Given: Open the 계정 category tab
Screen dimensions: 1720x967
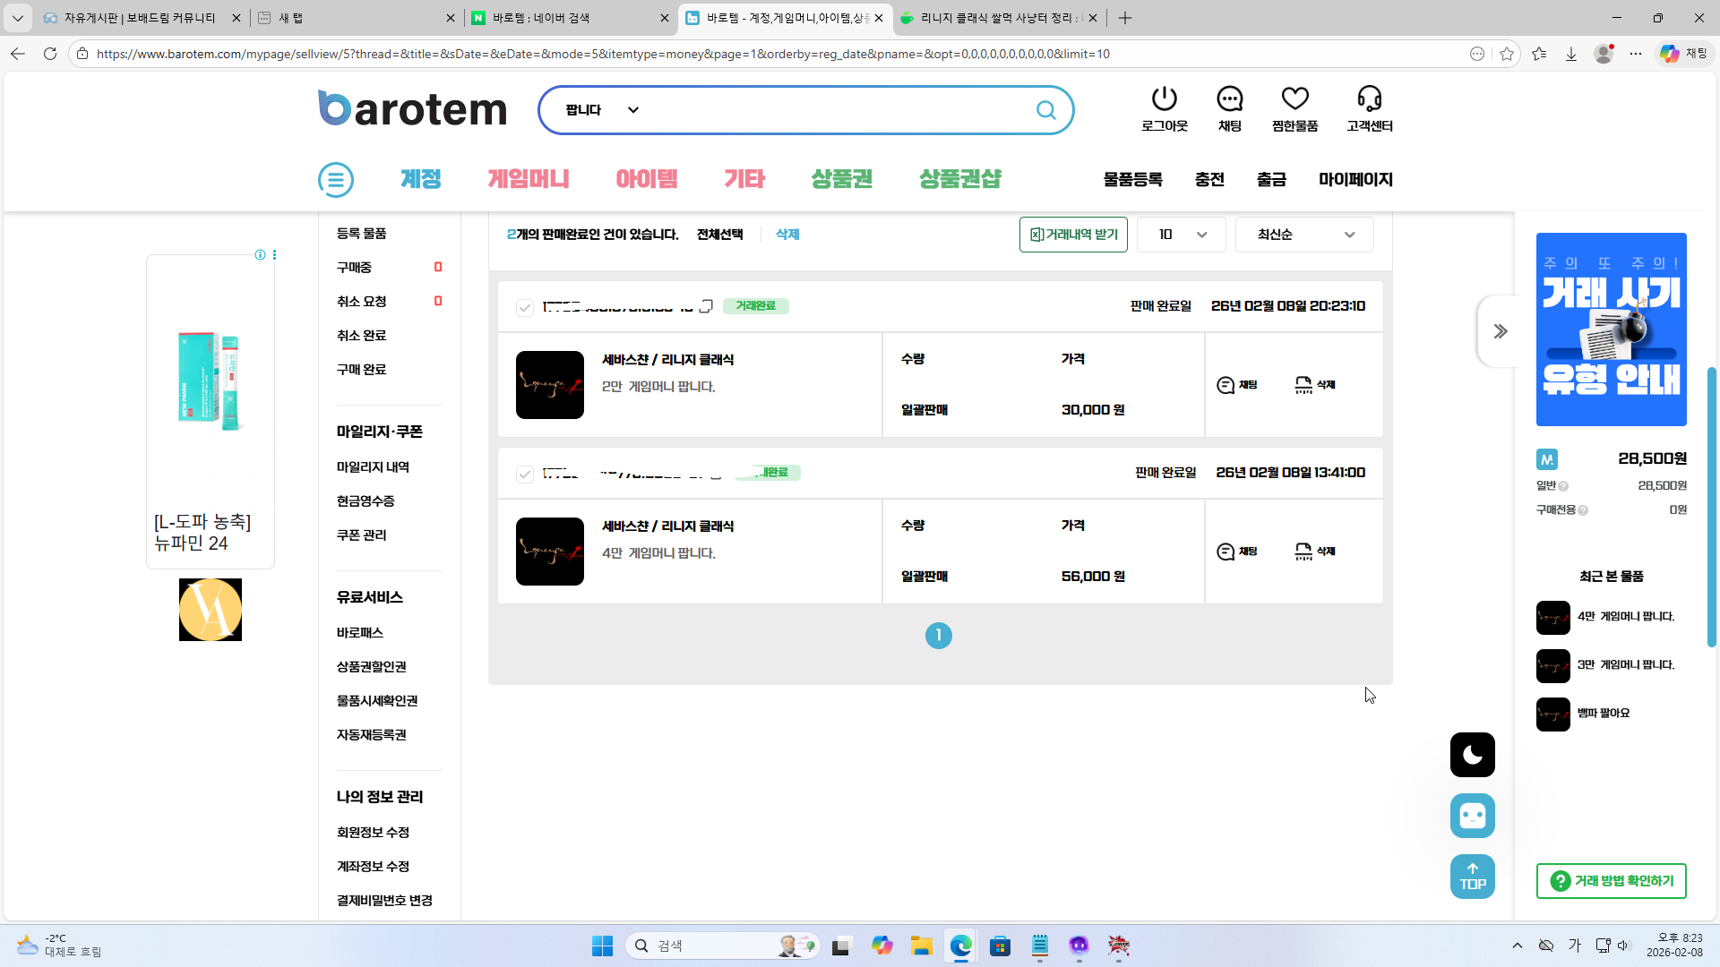Looking at the screenshot, I should pyautogui.click(x=421, y=179).
